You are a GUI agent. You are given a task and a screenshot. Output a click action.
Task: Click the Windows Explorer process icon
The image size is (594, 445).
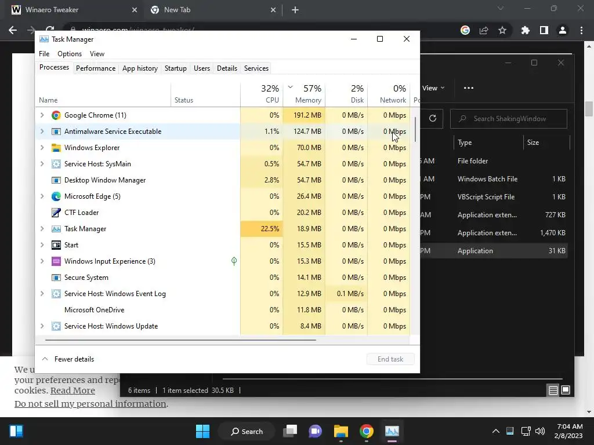56,148
